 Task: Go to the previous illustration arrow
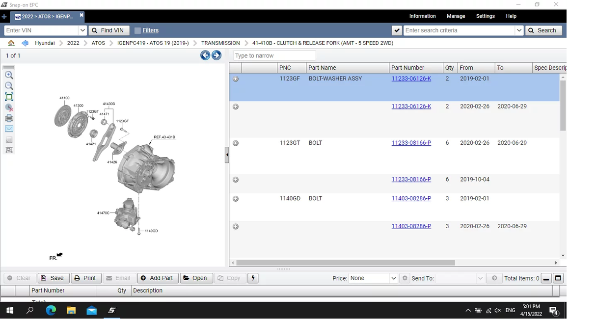pyautogui.click(x=205, y=55)
